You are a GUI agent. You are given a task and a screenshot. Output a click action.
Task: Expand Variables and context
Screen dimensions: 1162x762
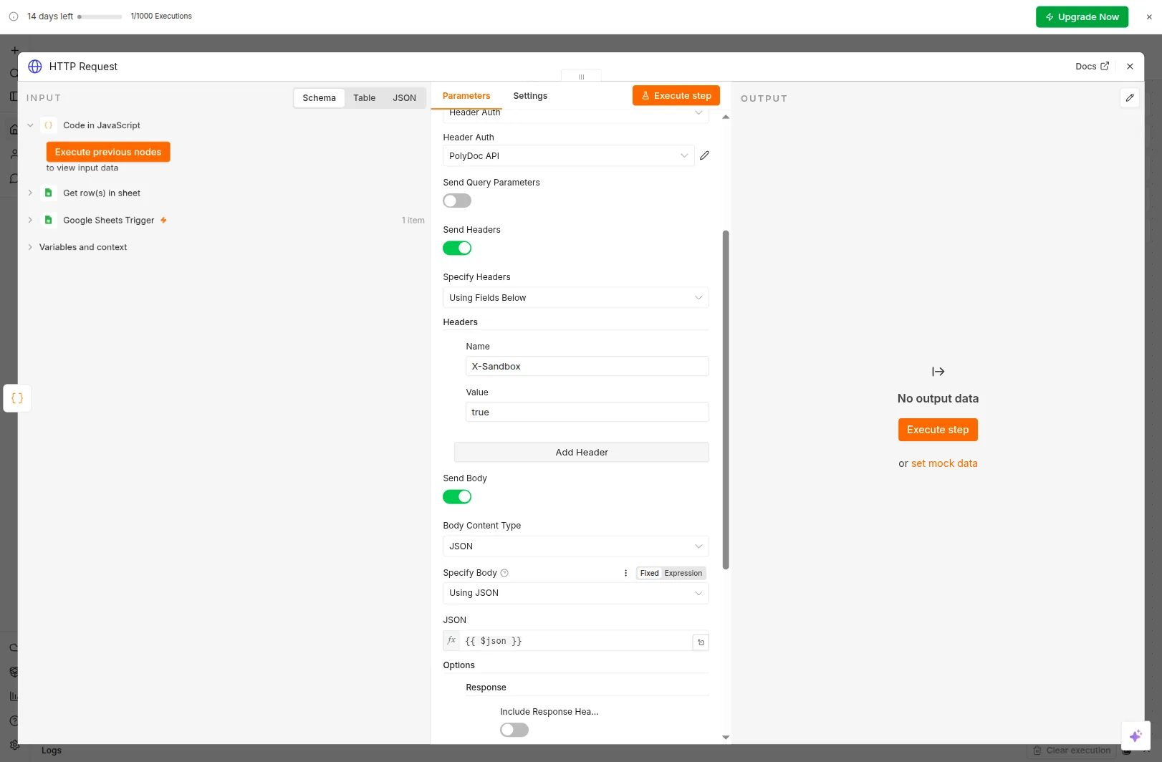(30, 247)
